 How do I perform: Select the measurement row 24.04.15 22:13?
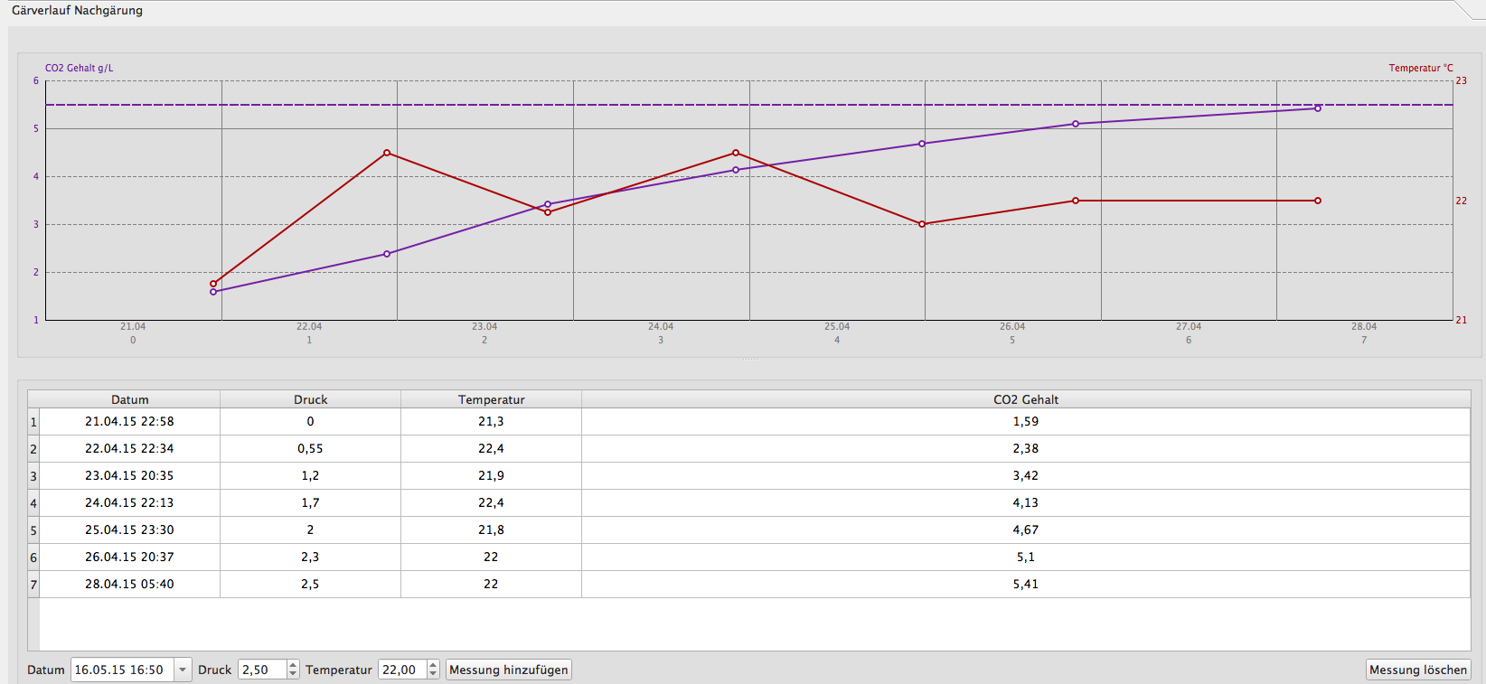point(129,502)
